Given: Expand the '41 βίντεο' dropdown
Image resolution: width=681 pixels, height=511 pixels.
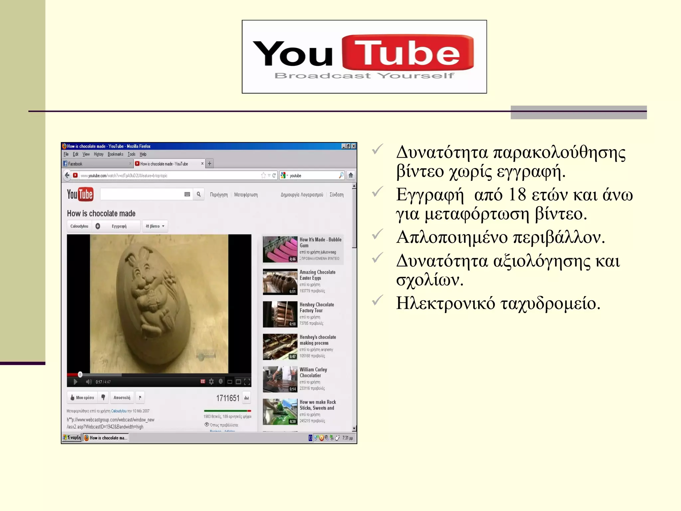Looking at the screenshot, I should 155,226.
